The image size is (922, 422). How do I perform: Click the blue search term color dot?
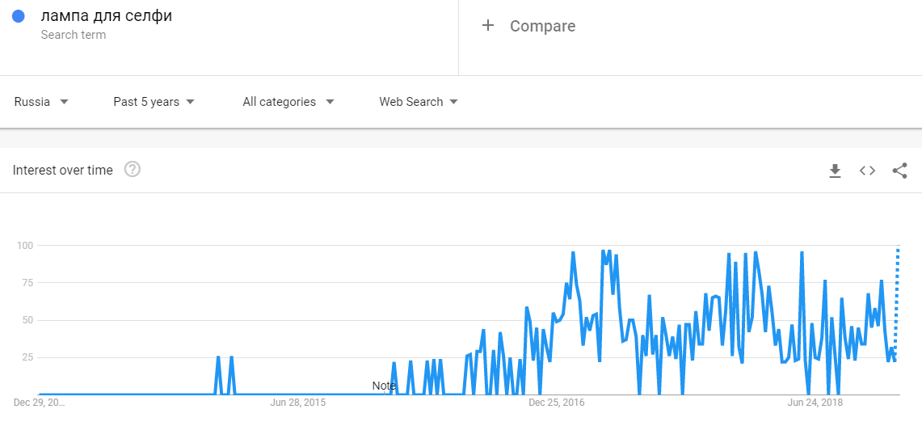point(19,16)
